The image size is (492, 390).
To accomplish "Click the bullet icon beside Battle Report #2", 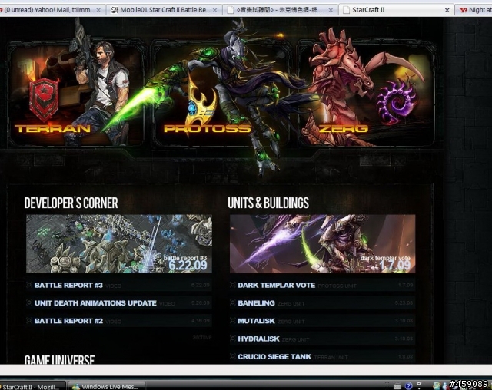I will click(29, 320).
